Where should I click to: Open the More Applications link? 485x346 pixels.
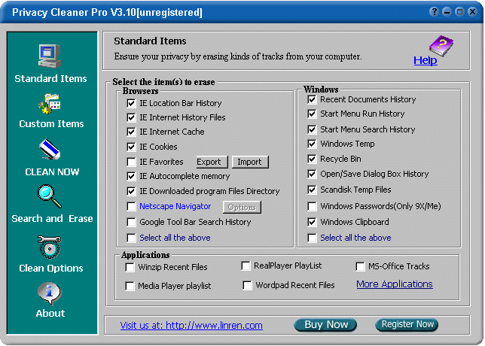395,284
